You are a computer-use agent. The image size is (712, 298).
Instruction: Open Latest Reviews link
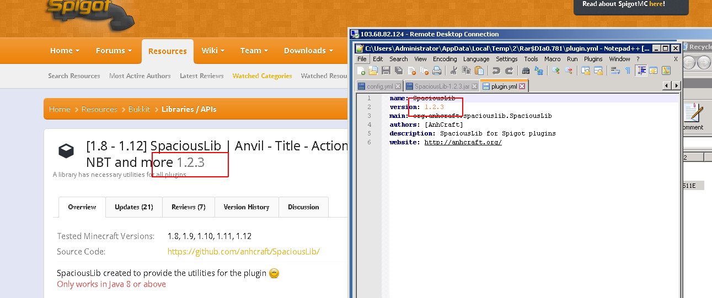202,76
